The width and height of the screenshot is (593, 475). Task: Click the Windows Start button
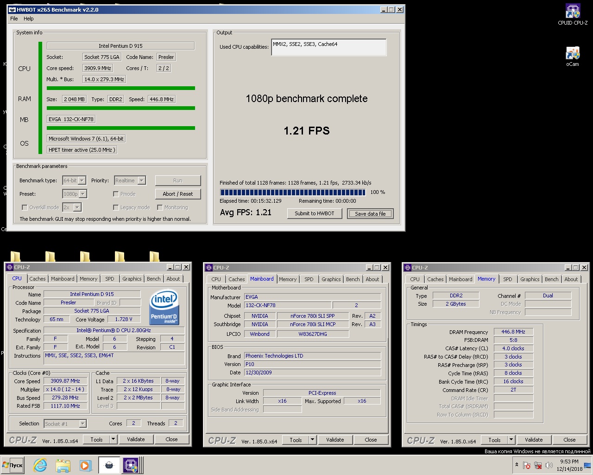tap(13, 465)
